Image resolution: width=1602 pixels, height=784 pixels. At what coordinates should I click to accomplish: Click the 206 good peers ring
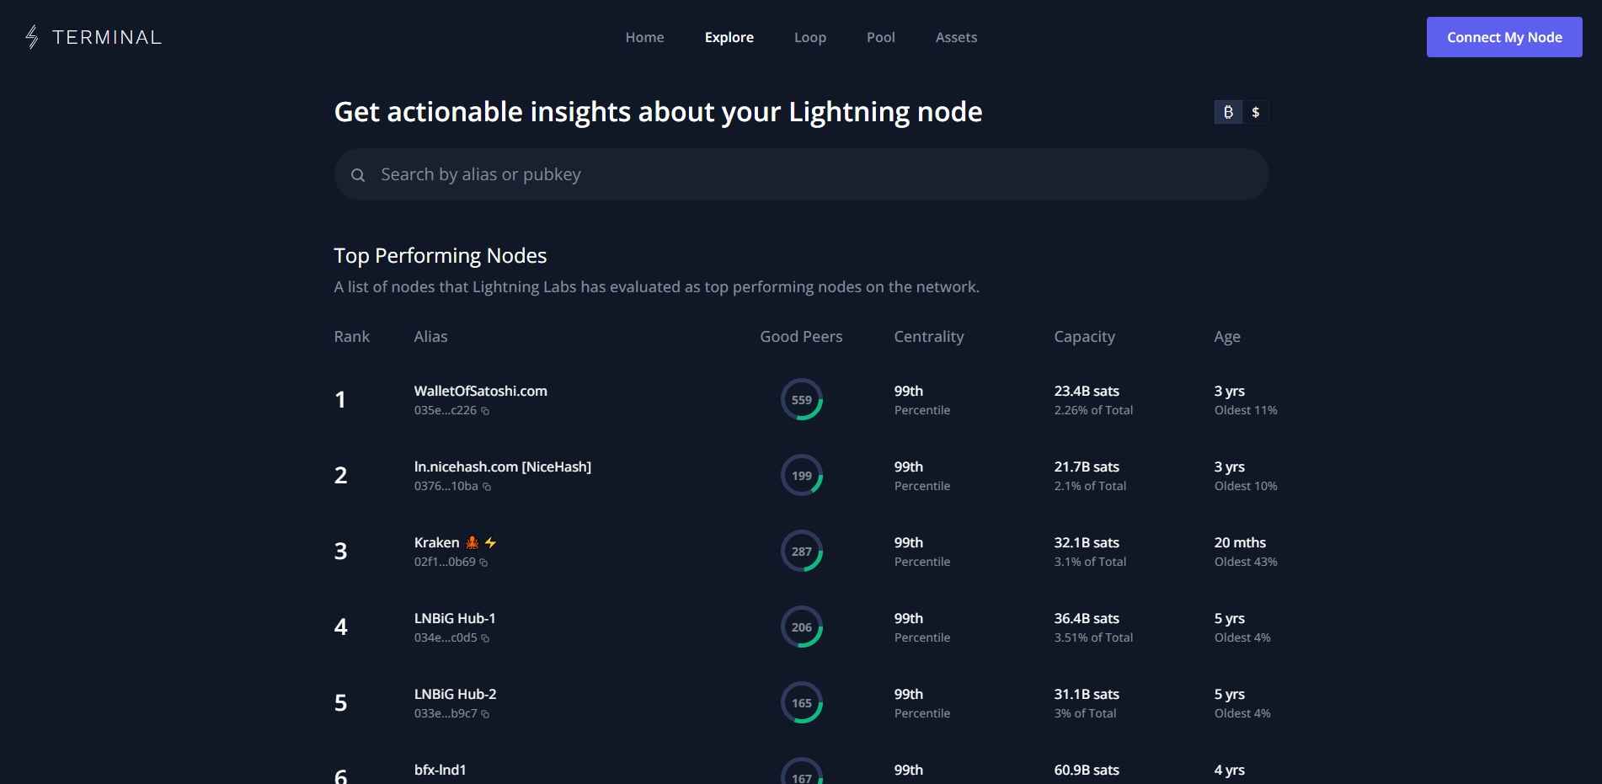[x=802, y=627]
